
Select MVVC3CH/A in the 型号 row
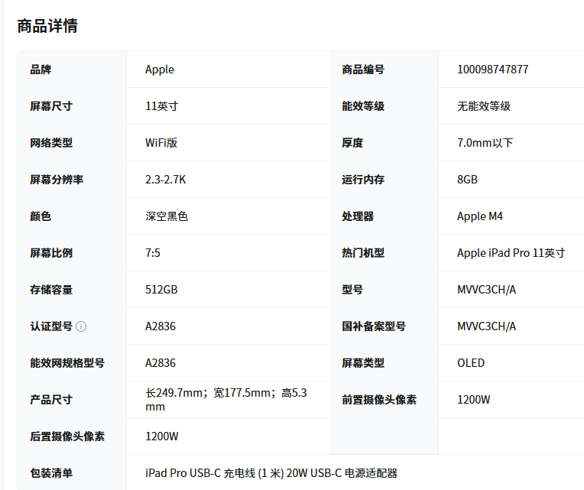click(x=486, y=290)
